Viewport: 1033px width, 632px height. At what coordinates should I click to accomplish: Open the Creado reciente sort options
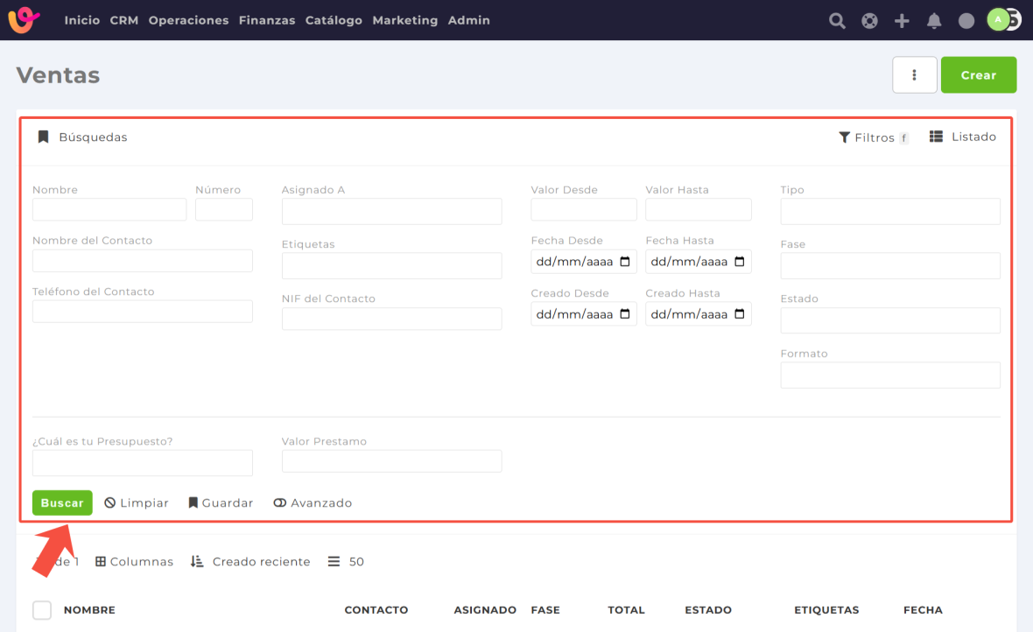pos(250,562)
